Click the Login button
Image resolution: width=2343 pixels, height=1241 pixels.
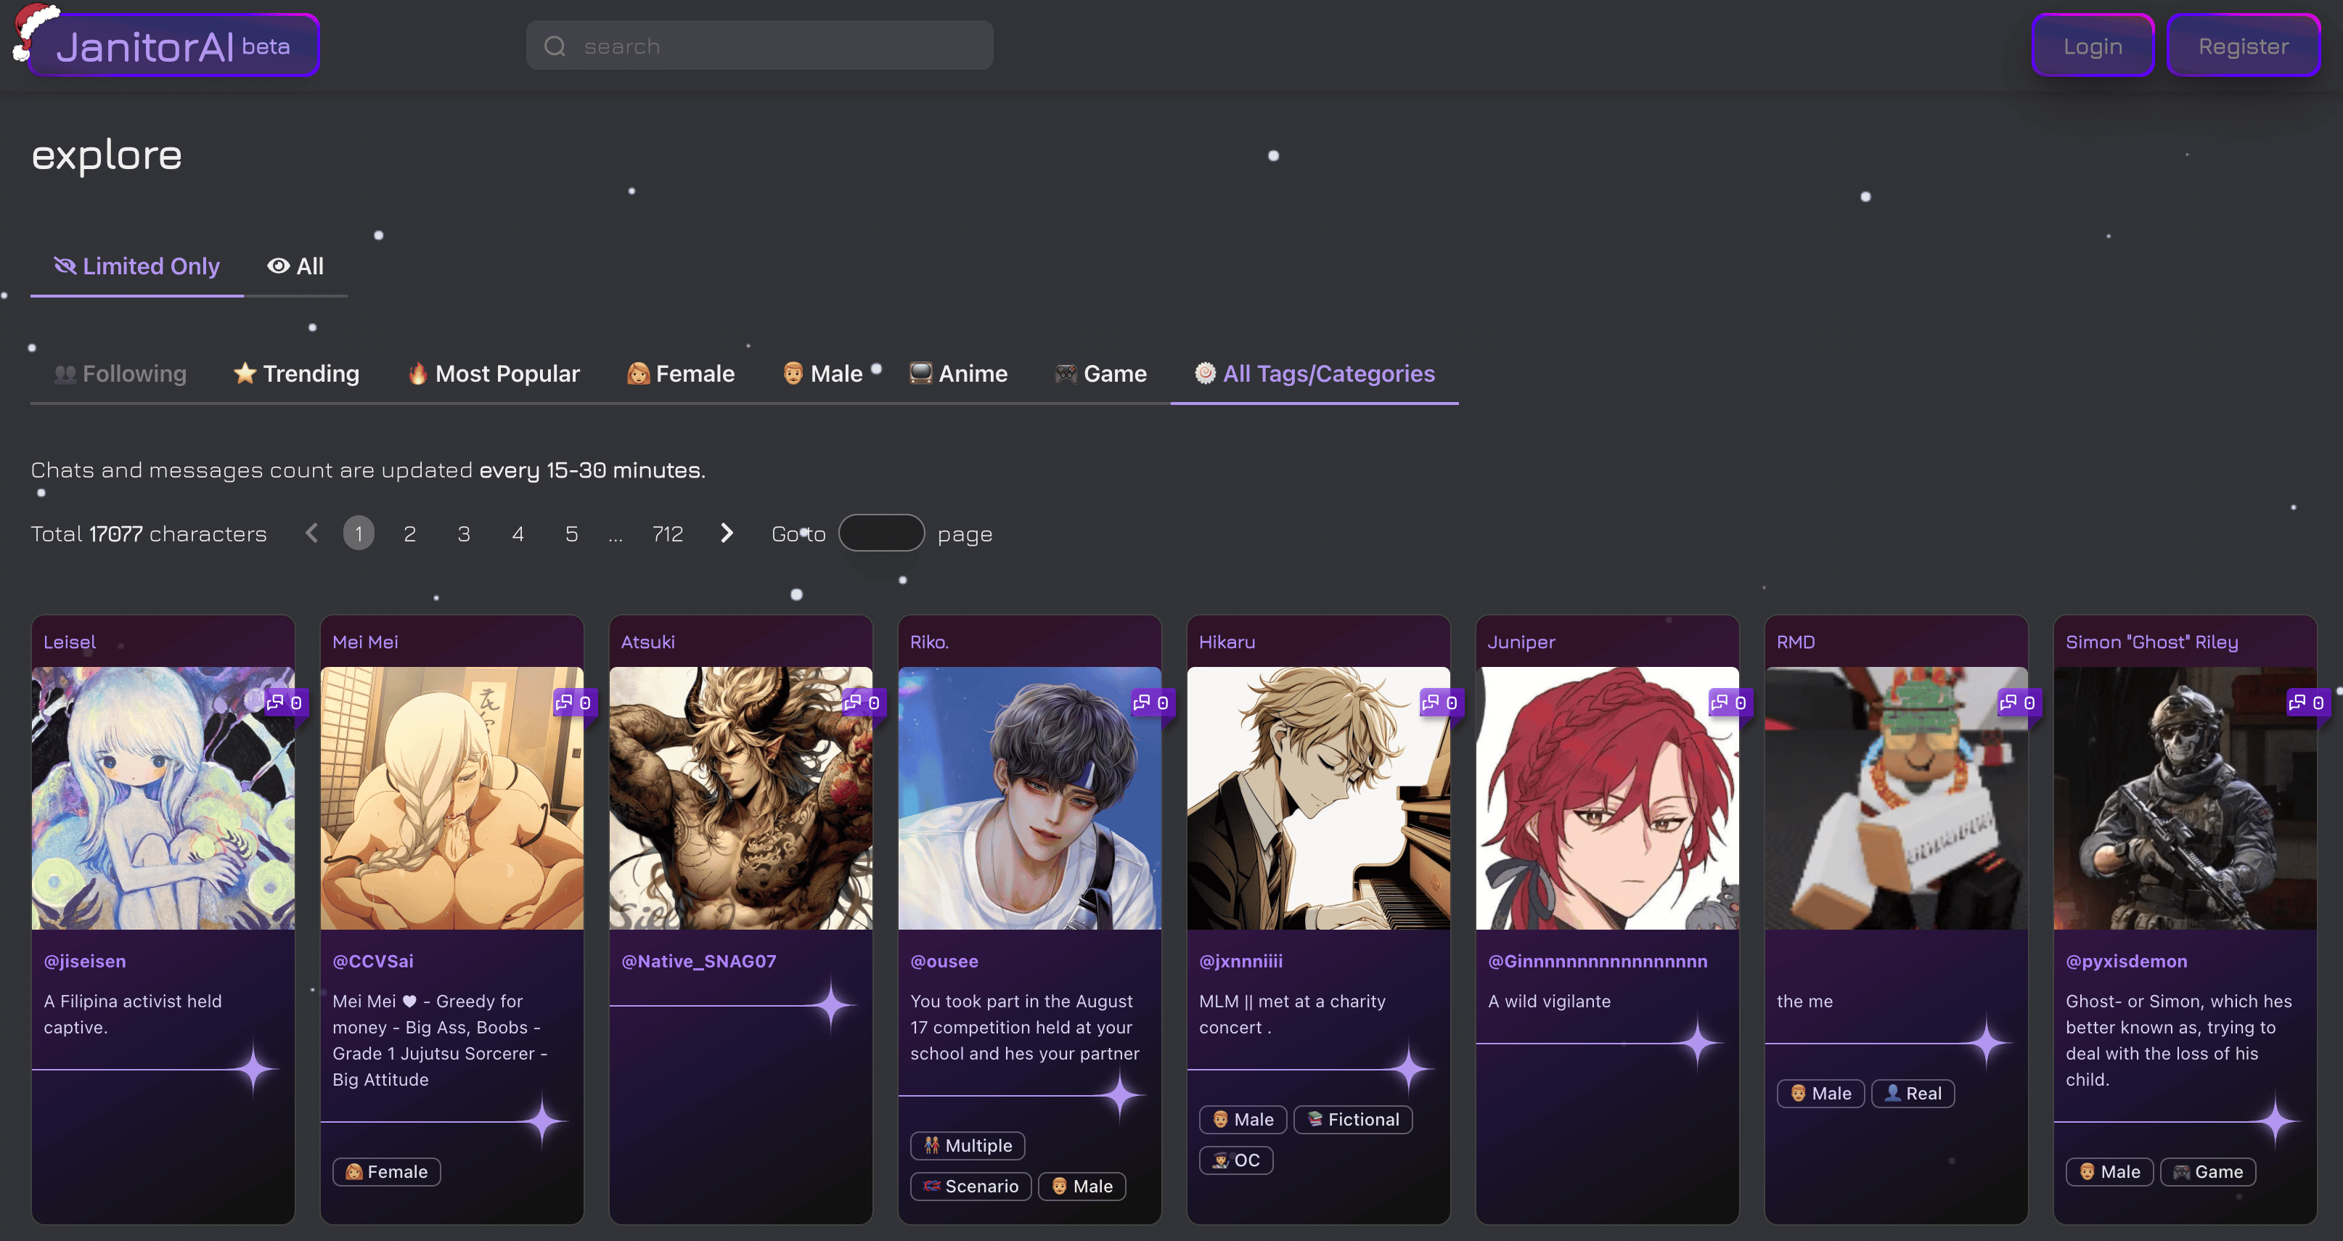point(2092,46)
